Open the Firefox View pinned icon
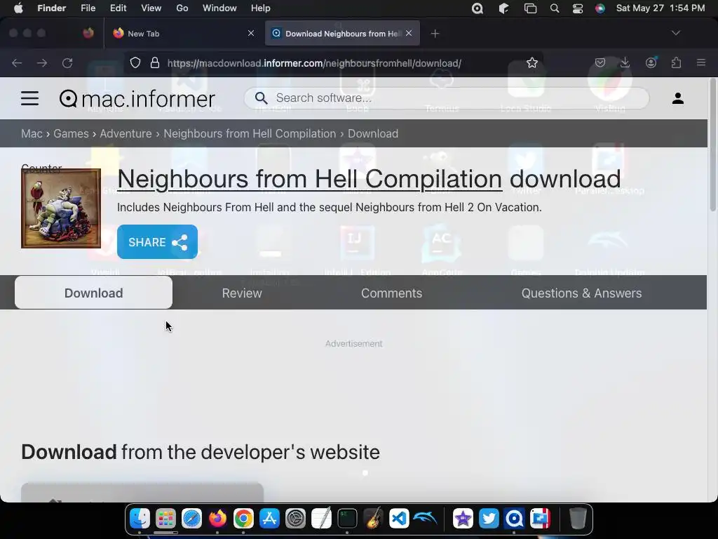 (88, 33)
